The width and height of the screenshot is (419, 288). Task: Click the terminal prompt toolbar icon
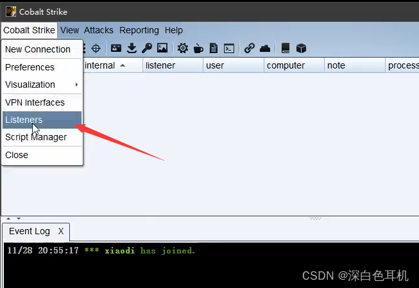click(x=229, y=49)
